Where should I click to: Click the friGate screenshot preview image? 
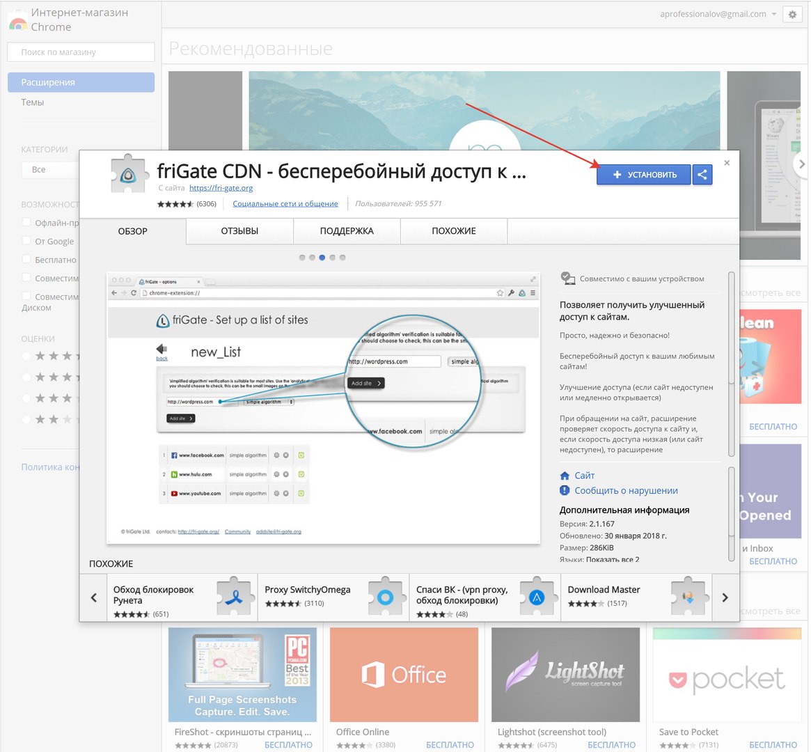click(323, 407)
